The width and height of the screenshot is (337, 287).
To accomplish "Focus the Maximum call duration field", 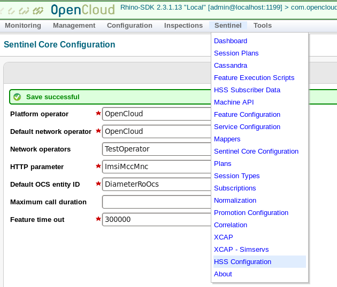I will (157, 202).
